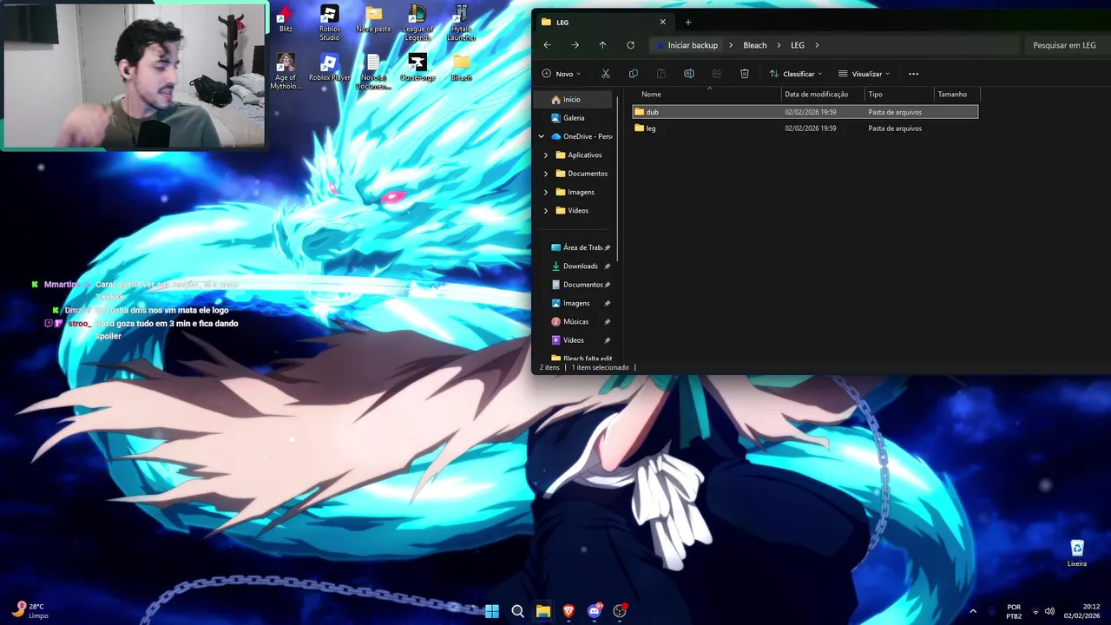
Task: Select the Novo(a) Documento text file on the desktop
Action: click(373, 71)
